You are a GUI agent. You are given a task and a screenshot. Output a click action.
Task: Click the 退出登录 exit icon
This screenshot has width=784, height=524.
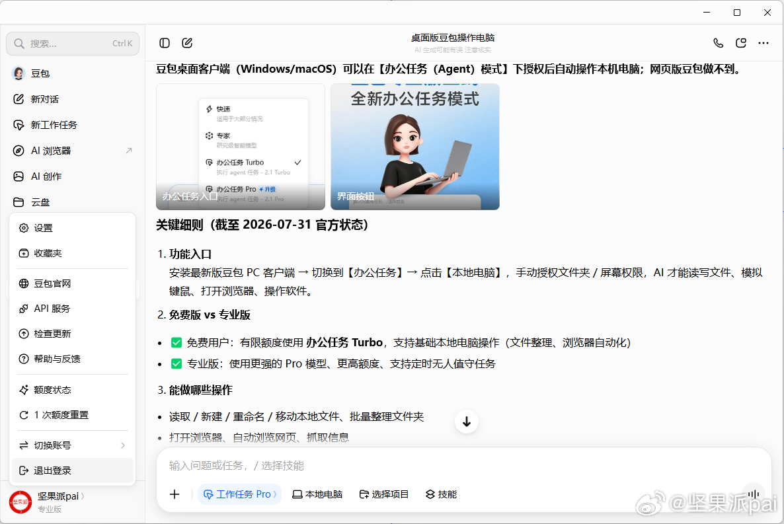[x=24, y=470]
